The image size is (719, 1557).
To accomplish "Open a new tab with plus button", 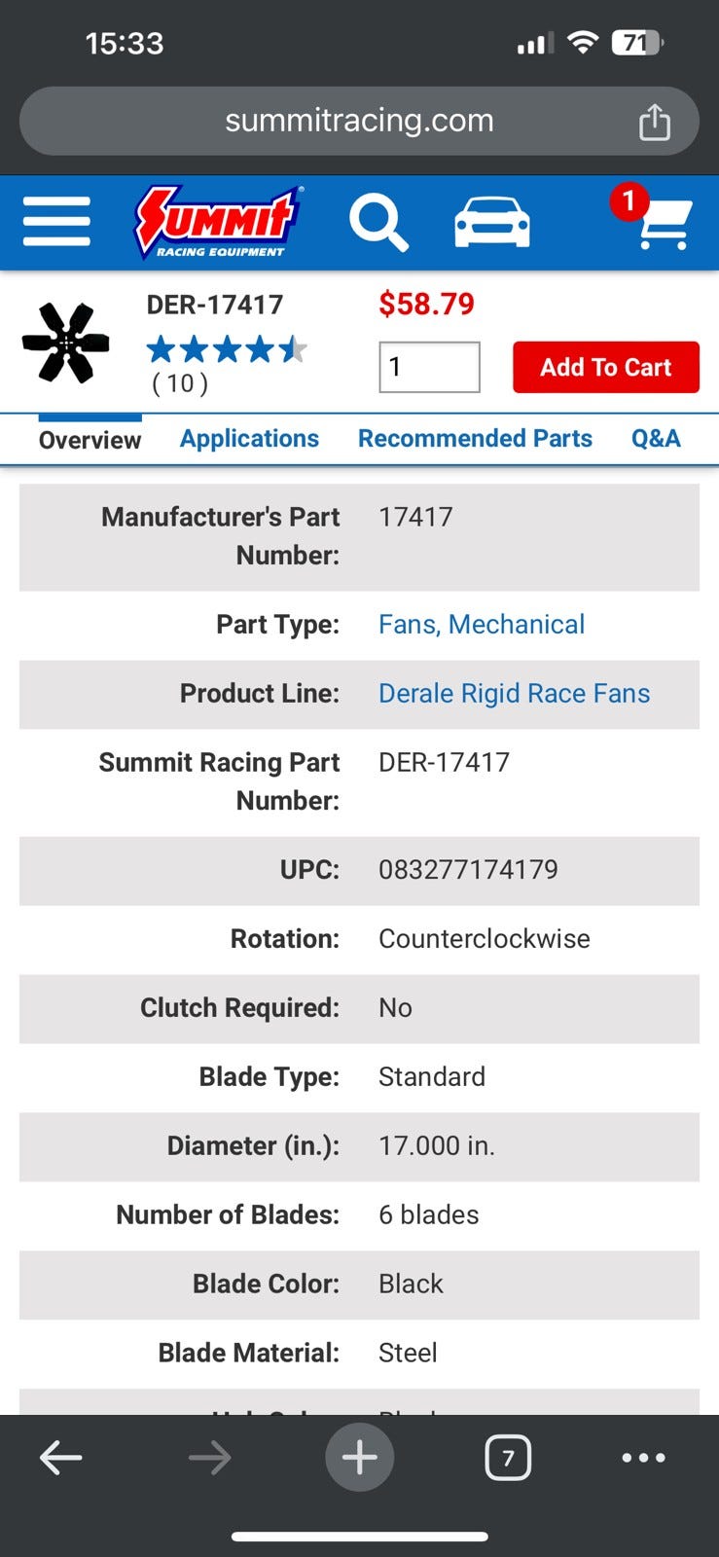I will (x=359, y=1457).
